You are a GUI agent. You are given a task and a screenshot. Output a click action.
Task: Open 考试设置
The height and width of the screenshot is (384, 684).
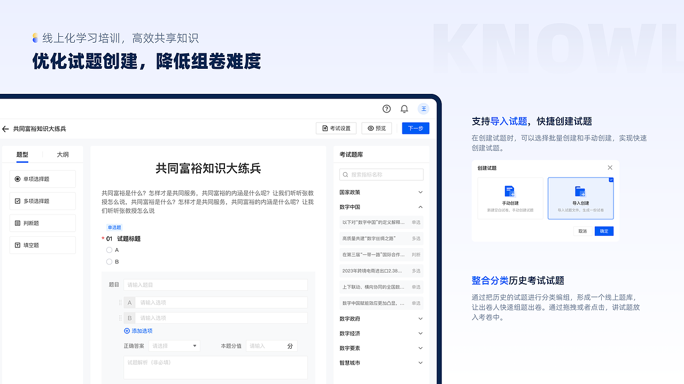(336, 128)
